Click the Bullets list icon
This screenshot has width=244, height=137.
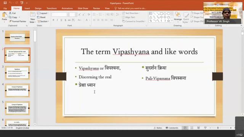(94, 14)
